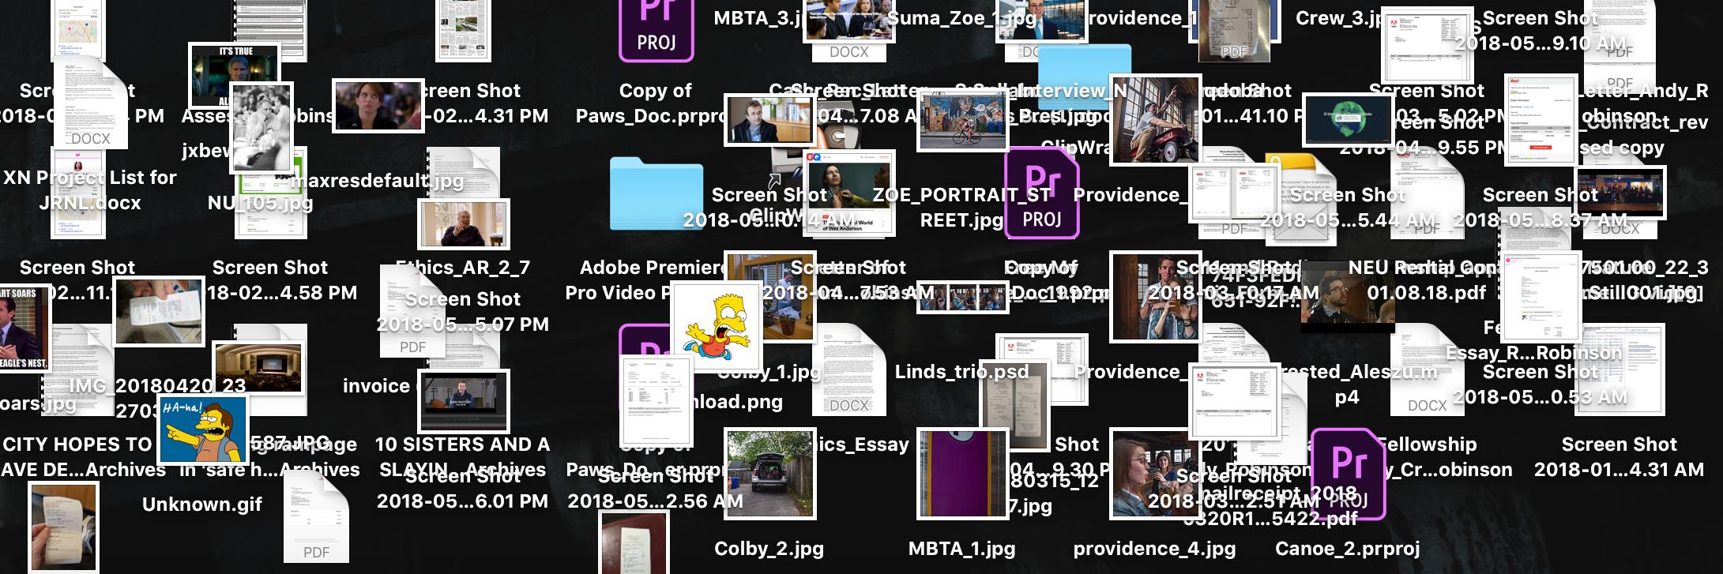
Task: Select the concert crowd photo thumbnail
Action: pos(1620,193)
